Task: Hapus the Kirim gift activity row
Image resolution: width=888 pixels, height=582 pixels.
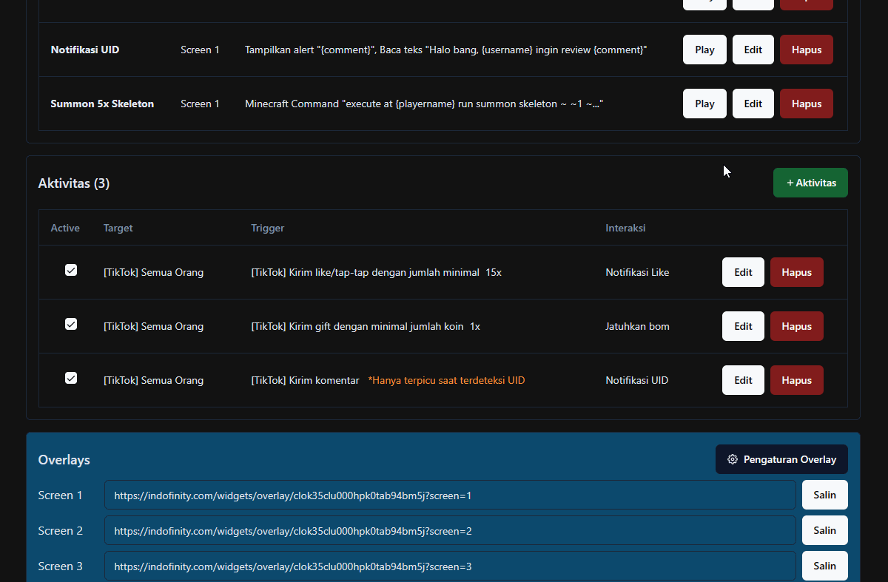Action: (796, 326)
